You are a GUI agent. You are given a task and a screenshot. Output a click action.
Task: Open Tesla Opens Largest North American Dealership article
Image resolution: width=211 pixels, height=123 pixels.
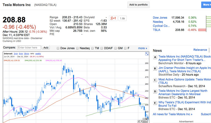183,92
